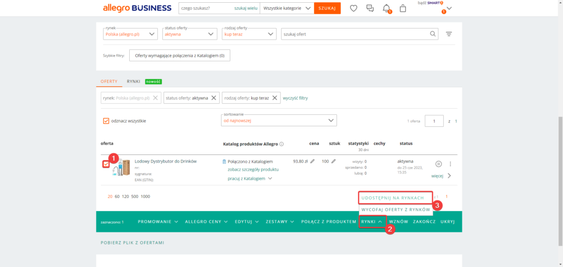563x267 pixels.
Task: Remove the status oferty aktywna filter chip
Action: [x=213, y=98]
